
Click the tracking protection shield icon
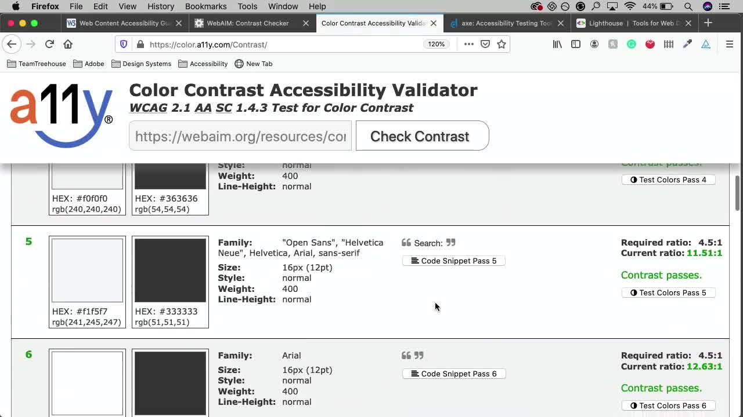click(123, 44)
